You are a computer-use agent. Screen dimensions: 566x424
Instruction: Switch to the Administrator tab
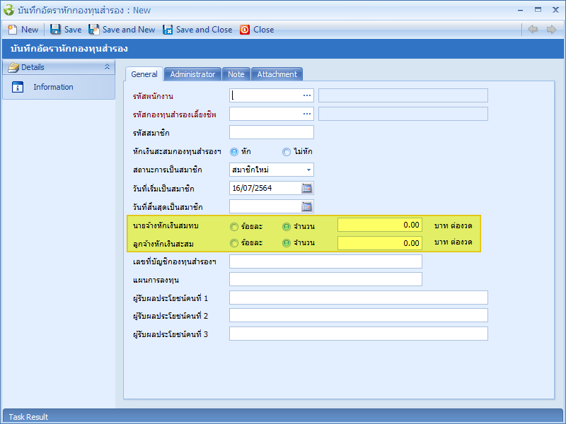192,74
